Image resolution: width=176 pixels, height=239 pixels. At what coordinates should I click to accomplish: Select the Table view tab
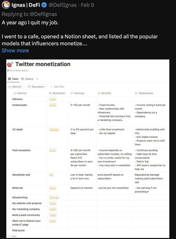[13, 79]
